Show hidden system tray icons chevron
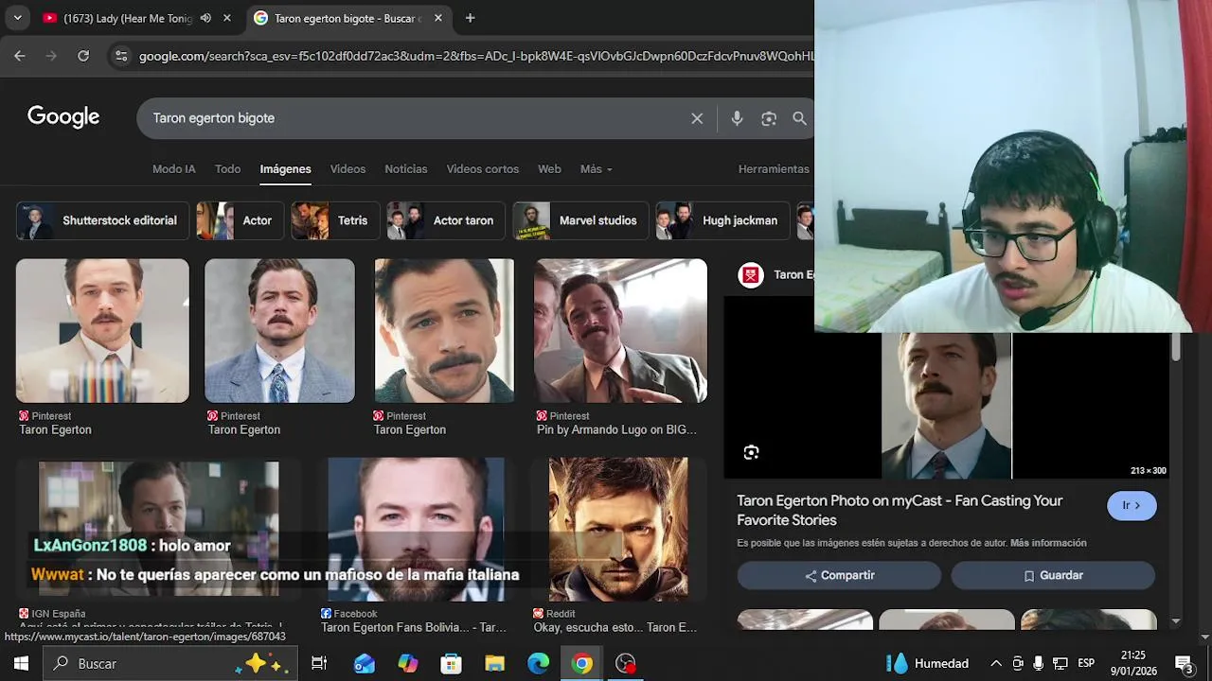 [996, 663]
